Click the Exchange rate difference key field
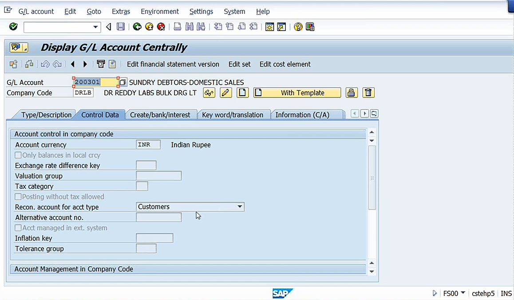The image size is (514, 300). (146, 165)
